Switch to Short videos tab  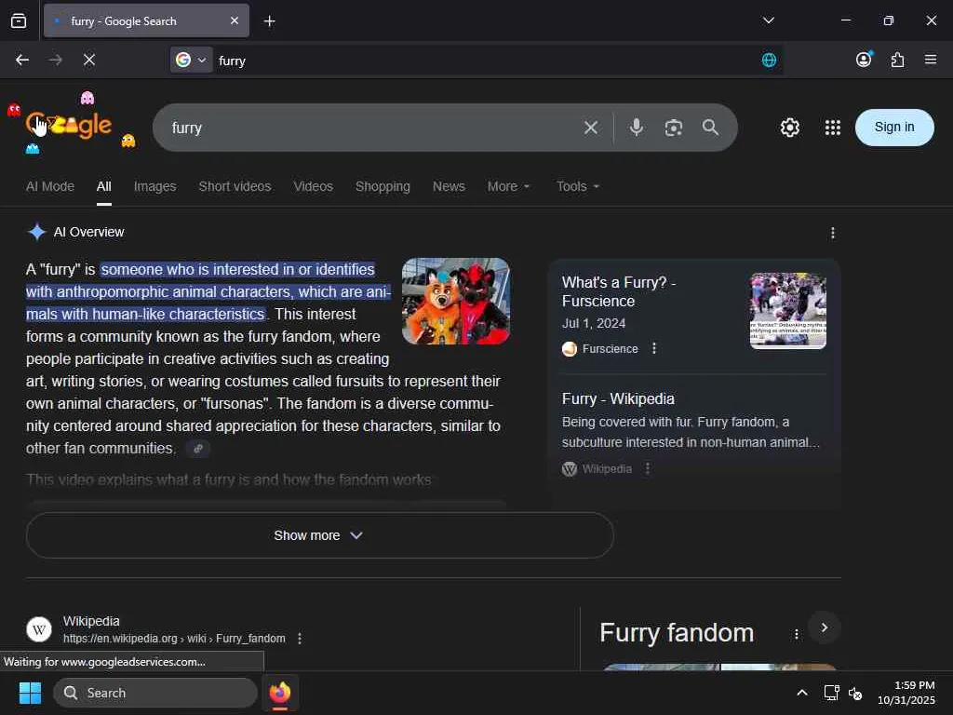tap(235, 186)
